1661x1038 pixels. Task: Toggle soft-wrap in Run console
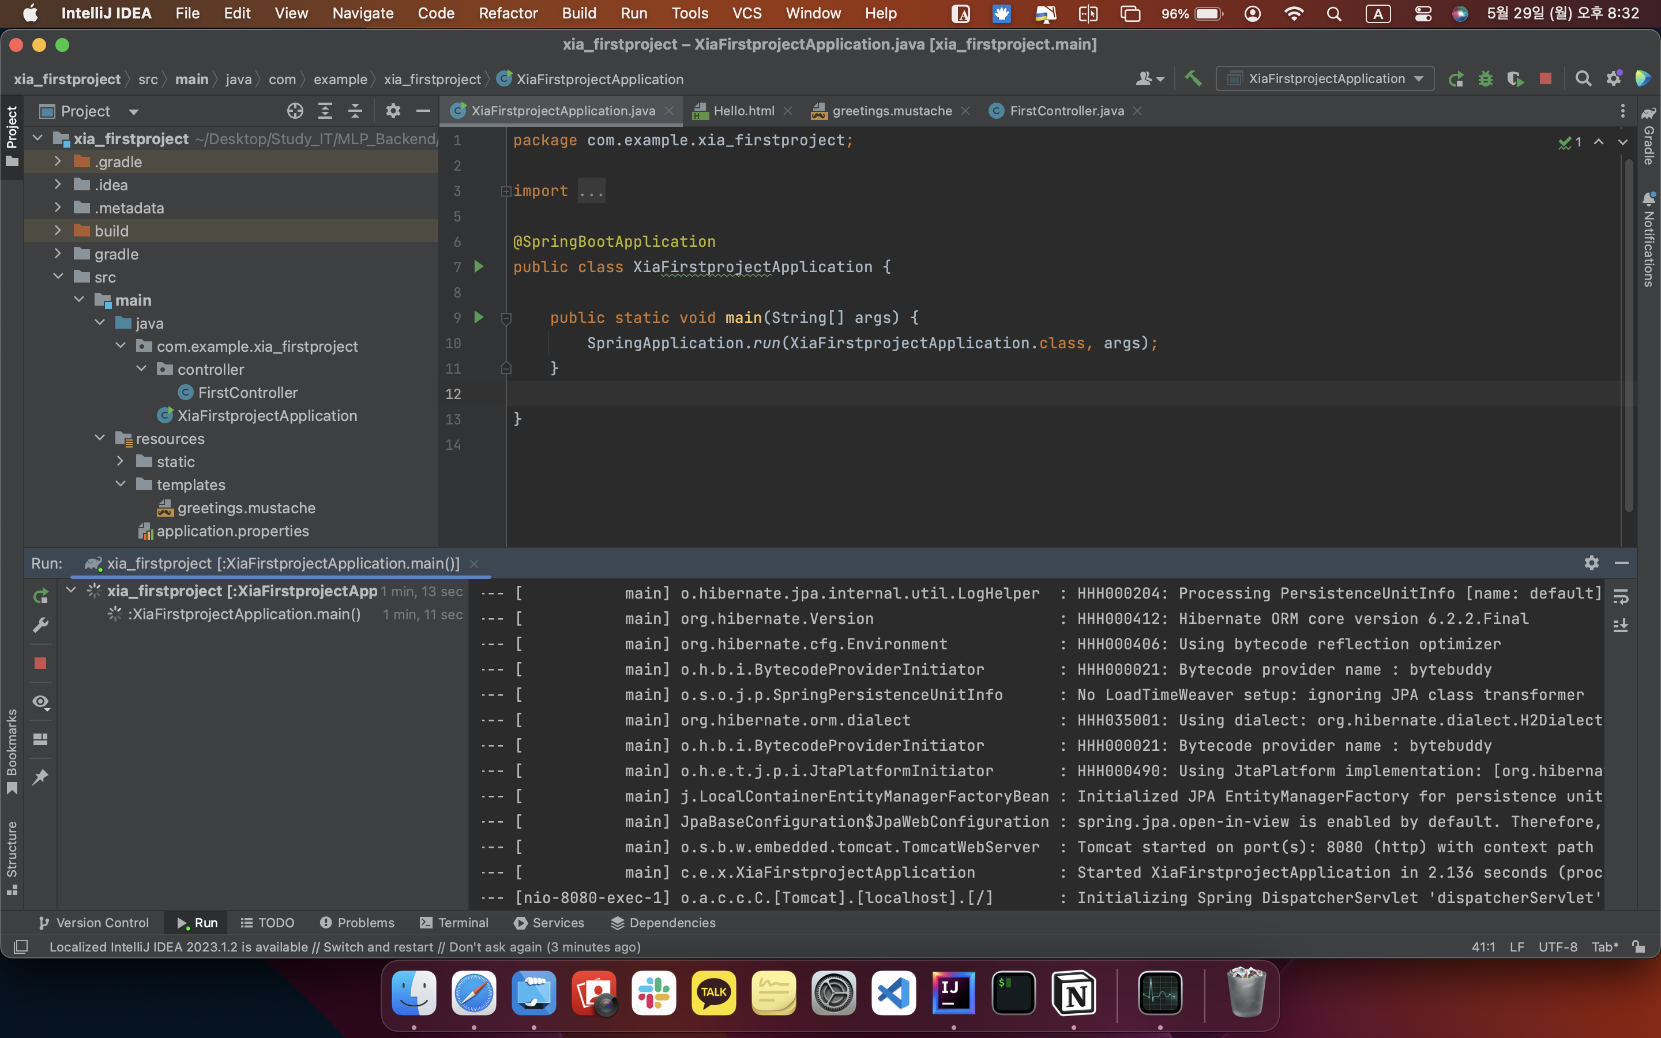pyautogui.click(x=1621, y=597)
